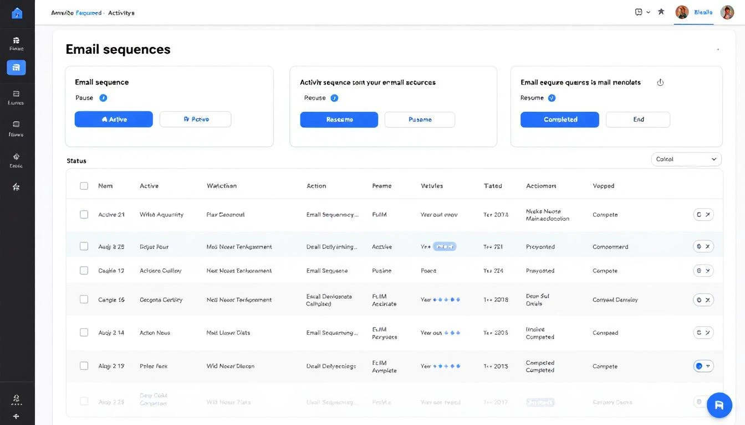Open the chat icon in the top bar
Viewport: 745px width, 425px height.
point(638,11)
